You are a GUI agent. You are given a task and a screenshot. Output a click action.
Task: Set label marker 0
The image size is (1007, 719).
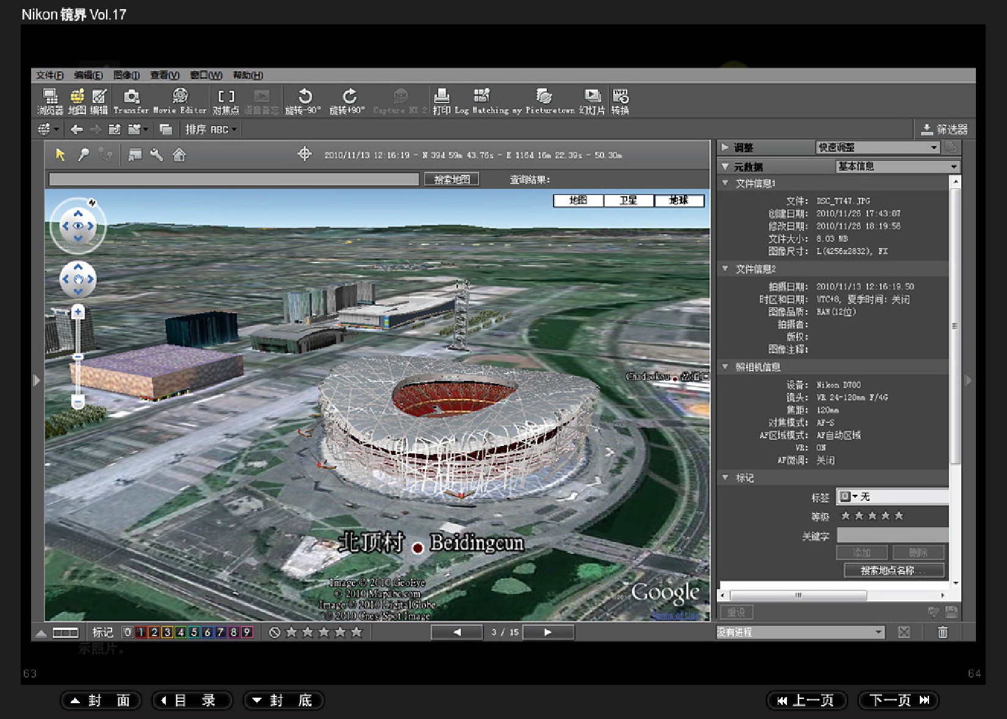(x=127, y=632)
